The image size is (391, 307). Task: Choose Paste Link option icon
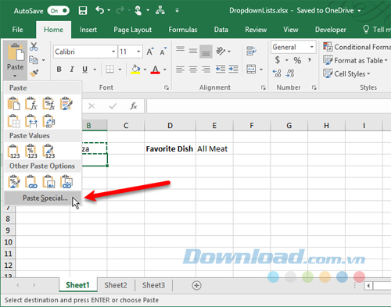point(31,182)
